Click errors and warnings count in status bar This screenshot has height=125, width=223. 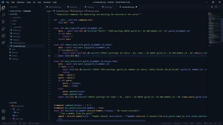tap(23, 123)
